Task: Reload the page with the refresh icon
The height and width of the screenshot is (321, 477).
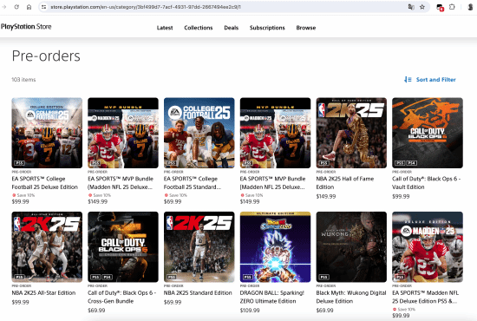Action: click(x=16, y=7)
